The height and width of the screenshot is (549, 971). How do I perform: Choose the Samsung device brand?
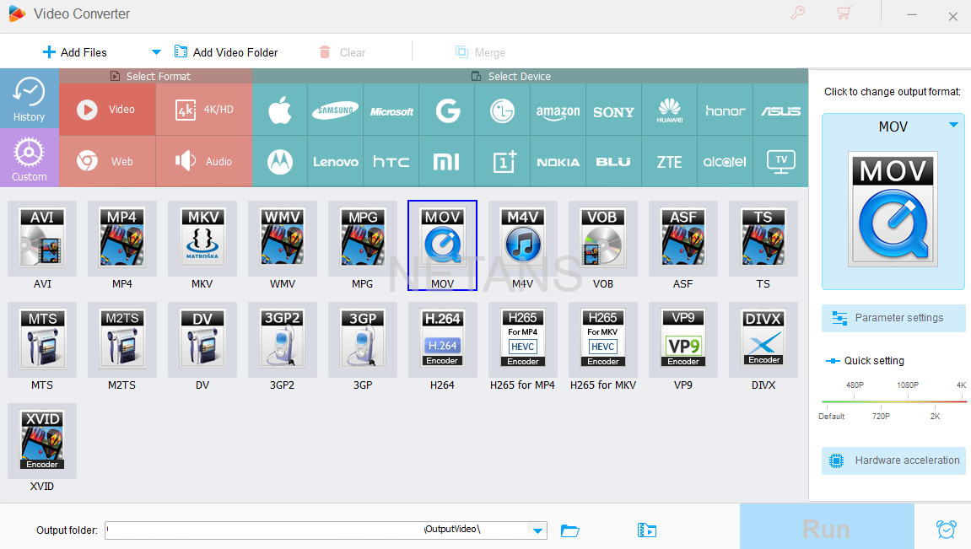(335, 110)
